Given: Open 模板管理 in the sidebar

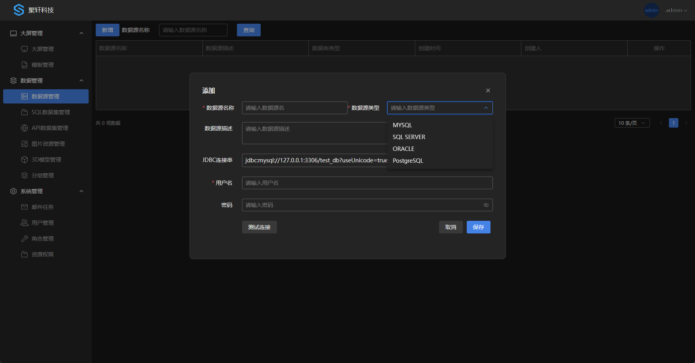Looking at the screenshot, I should coord(46,65).
